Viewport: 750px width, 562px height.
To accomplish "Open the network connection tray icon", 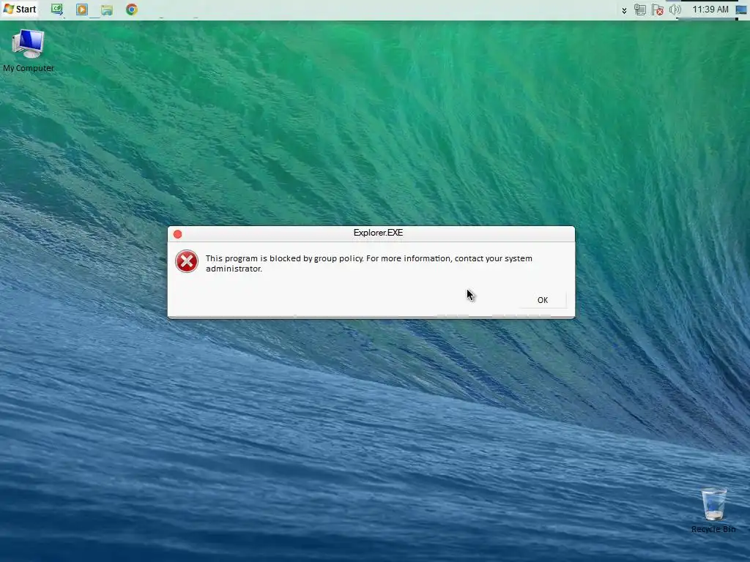I will pos(640,10).
